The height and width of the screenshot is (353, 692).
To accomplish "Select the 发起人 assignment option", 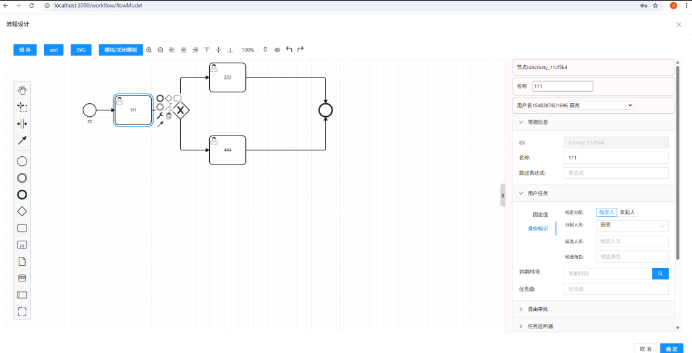I will 627,212.
